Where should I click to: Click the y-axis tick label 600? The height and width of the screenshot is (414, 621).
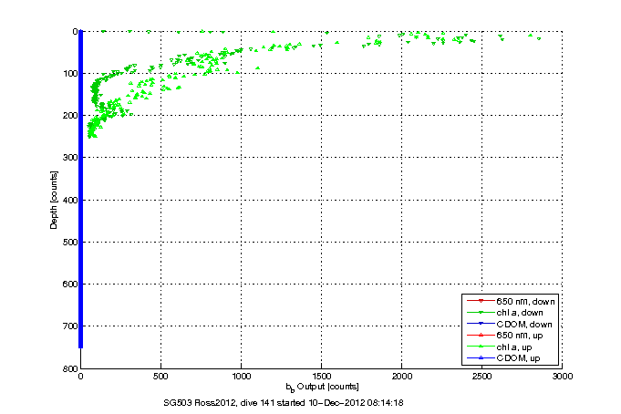click(69, 285)
